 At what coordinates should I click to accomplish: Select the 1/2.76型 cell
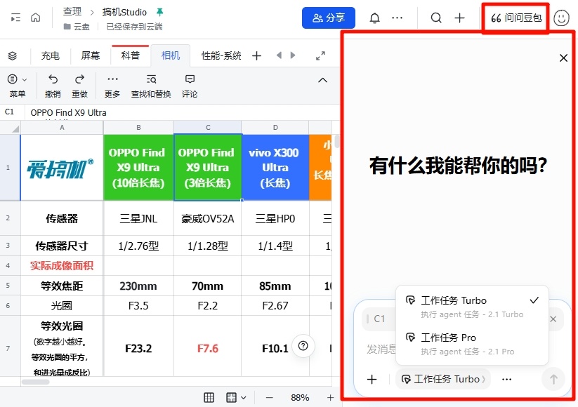[x=138, y=246]
